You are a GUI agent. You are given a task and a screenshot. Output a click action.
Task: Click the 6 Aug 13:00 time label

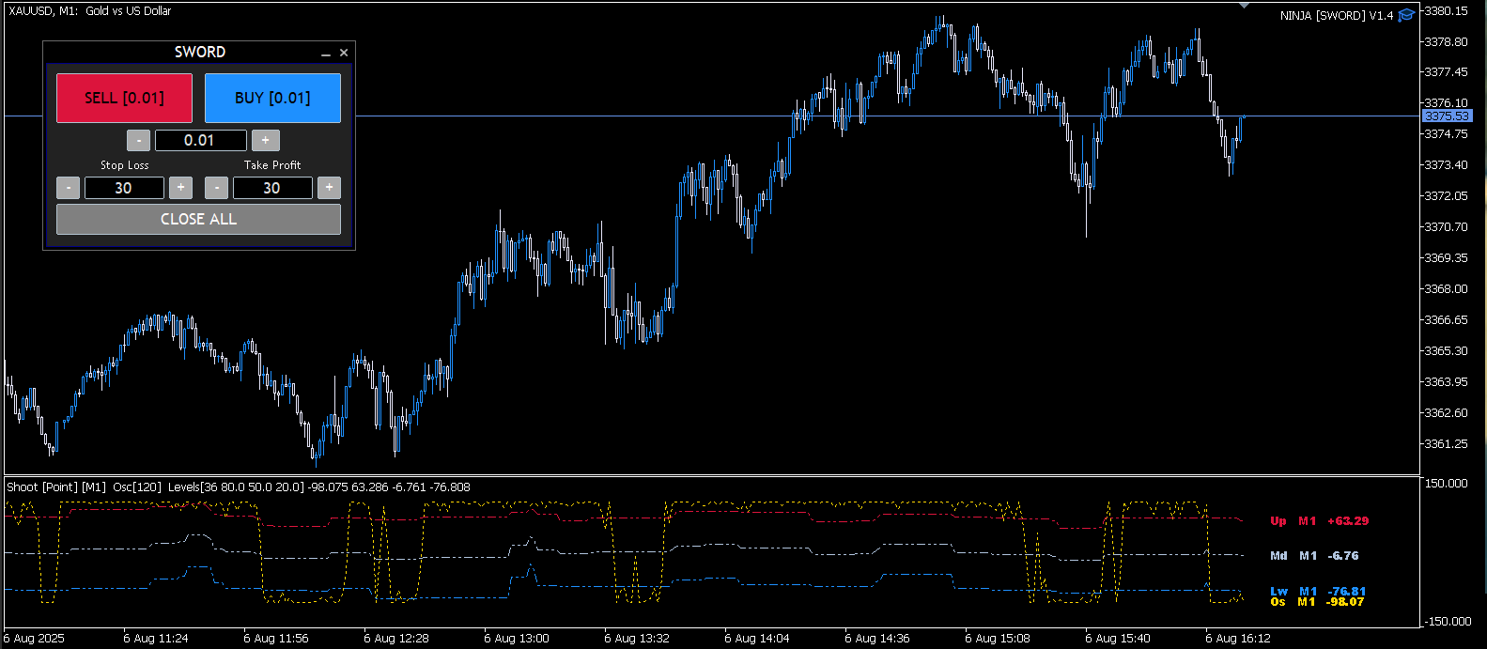coord(516,639)
